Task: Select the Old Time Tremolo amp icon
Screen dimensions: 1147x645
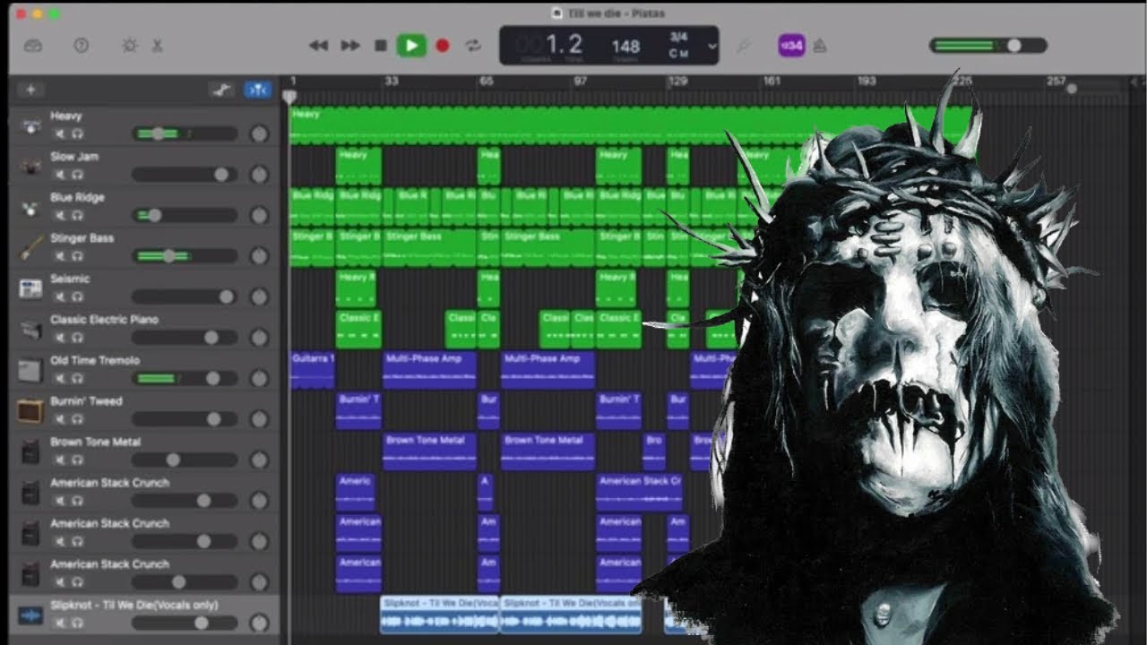Action: (x=31, y=370)
